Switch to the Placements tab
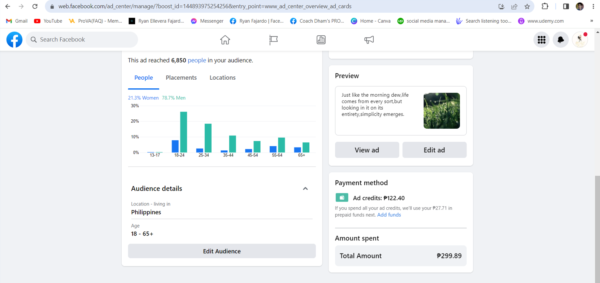 point(181,78)
